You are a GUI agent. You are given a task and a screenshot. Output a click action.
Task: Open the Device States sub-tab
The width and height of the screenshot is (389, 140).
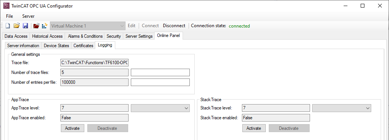(56, 46)
